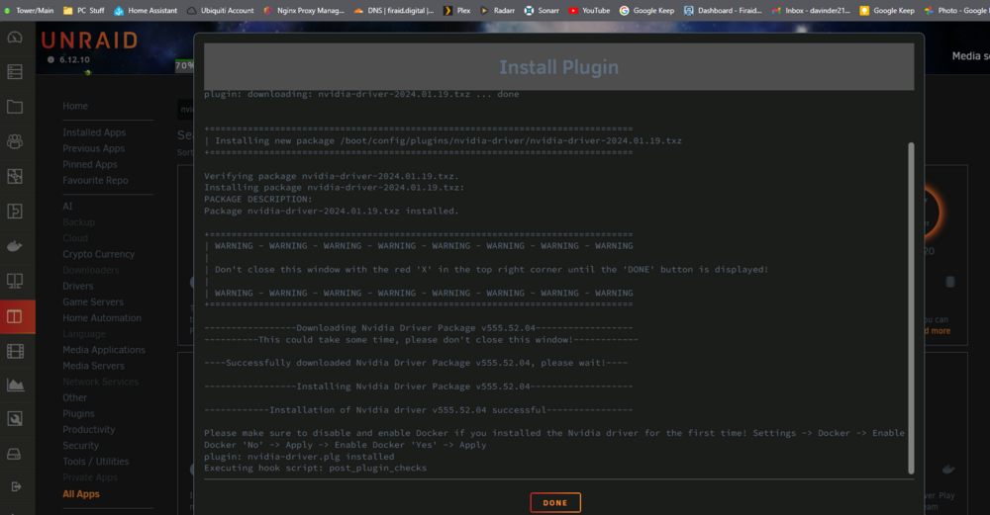This screenshot has height=515, width=990.
Task: Select the Drivers category
Action: (x=77, y=286)
